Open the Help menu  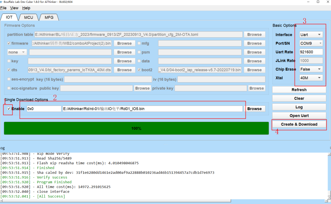[26, 8]
